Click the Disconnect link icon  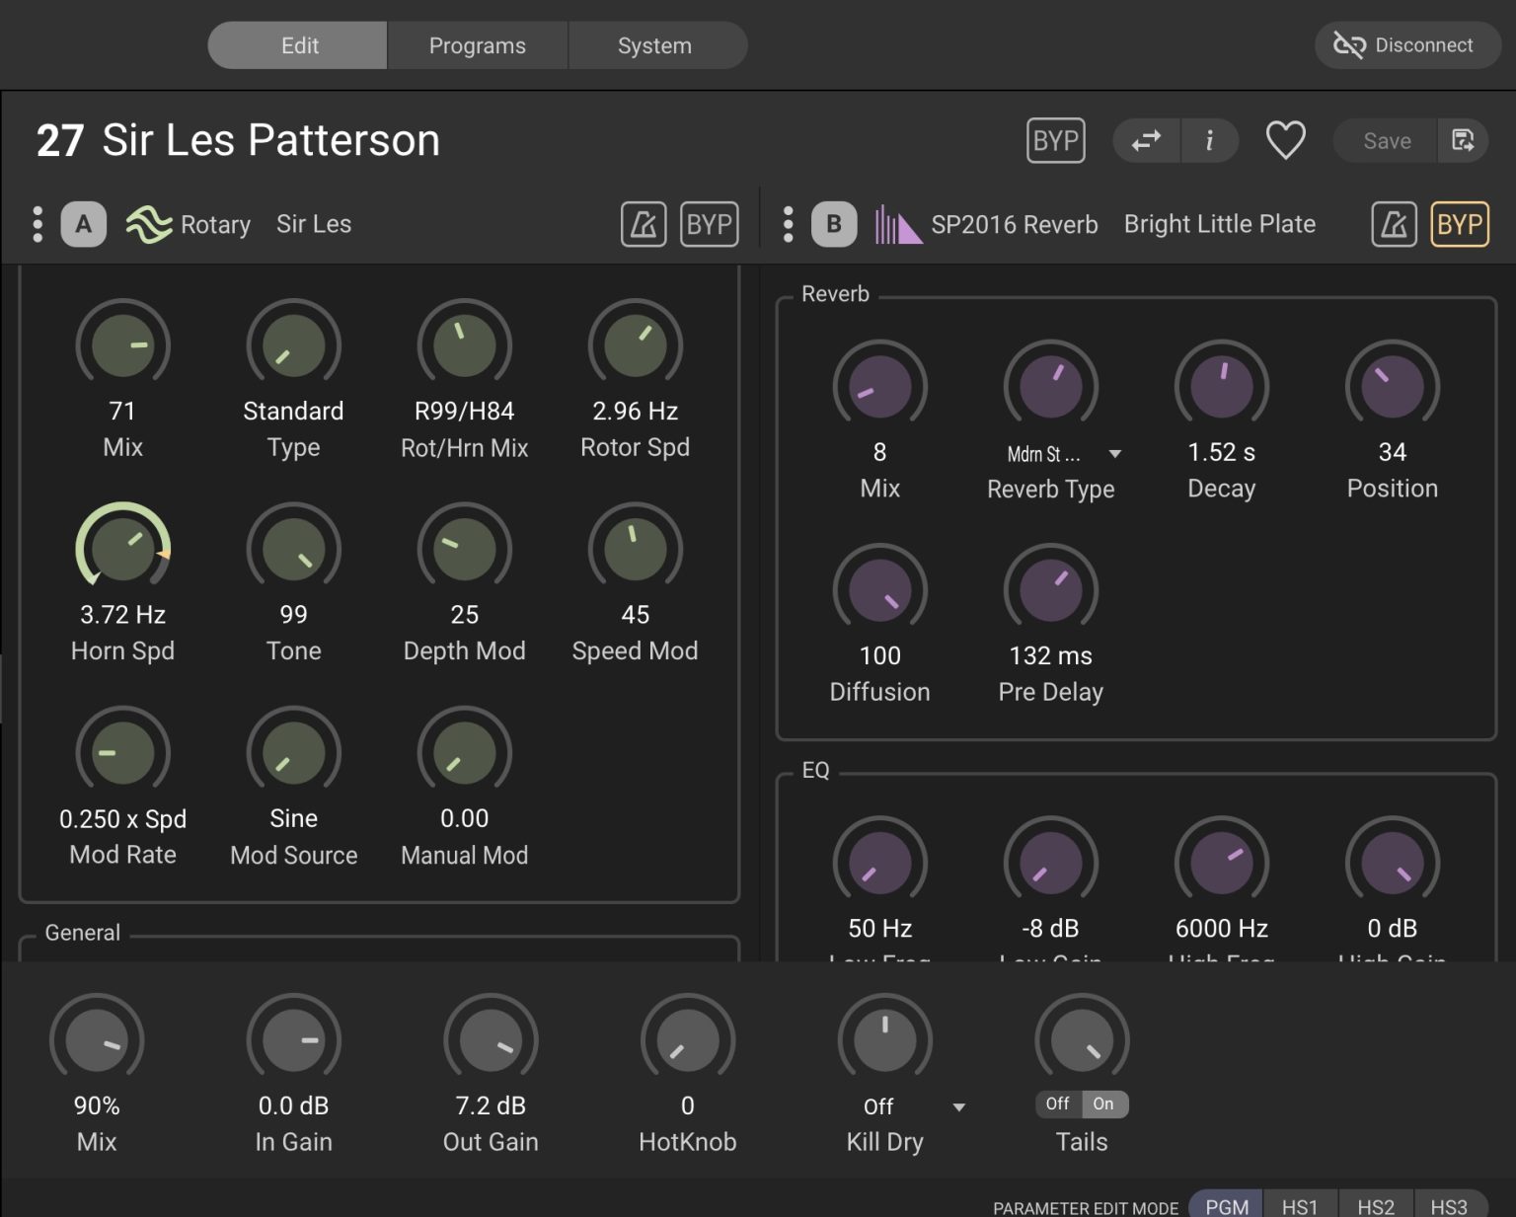(1348, 45)
